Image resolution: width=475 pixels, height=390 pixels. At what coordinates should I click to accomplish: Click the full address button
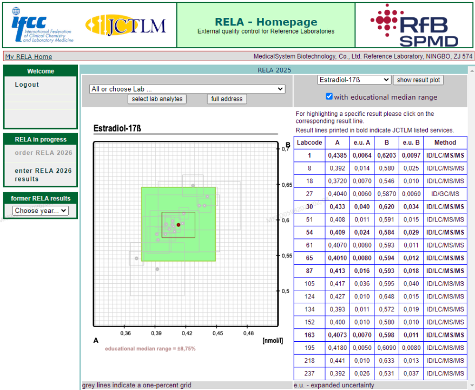tap(227, 99)
